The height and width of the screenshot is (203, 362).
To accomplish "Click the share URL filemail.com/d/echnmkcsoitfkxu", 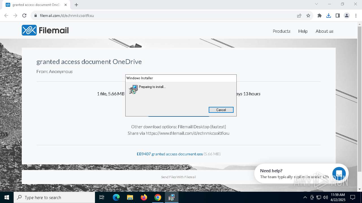I will pos(188,133).
